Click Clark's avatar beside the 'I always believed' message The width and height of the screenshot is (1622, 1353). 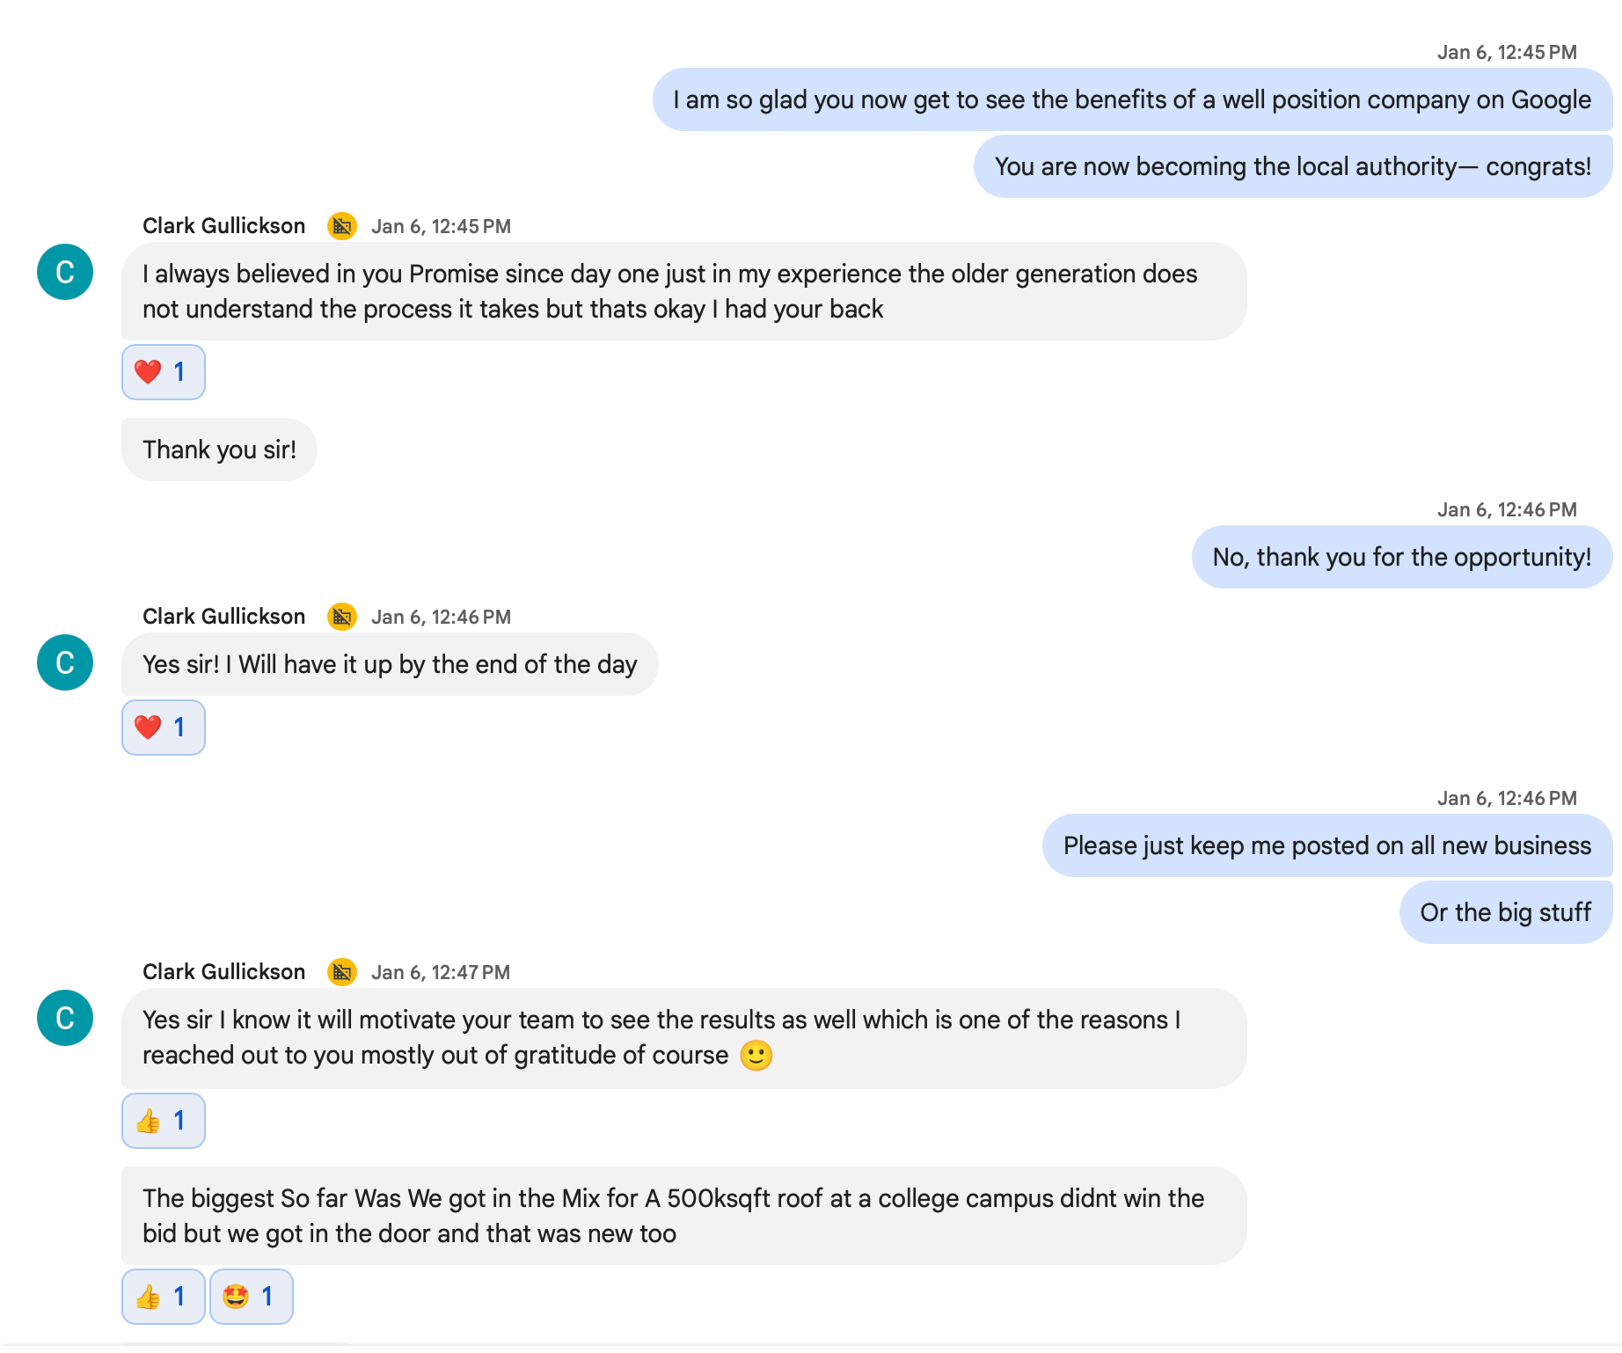(x=65, y=272)
